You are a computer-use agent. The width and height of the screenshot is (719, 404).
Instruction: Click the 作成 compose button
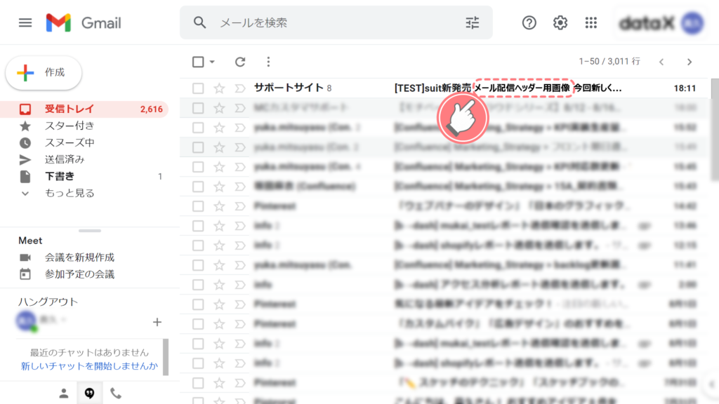click(x=44, y=72)
